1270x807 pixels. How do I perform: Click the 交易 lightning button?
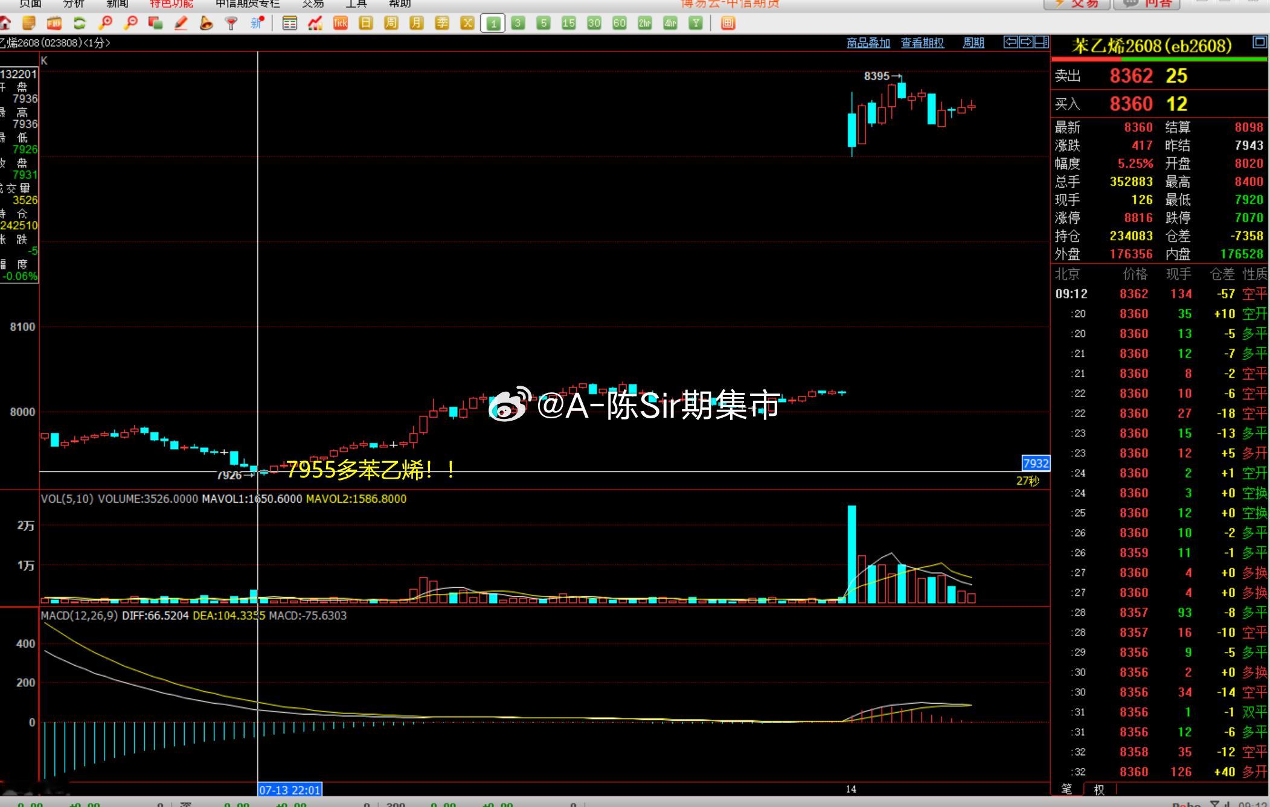[1077, 4]
